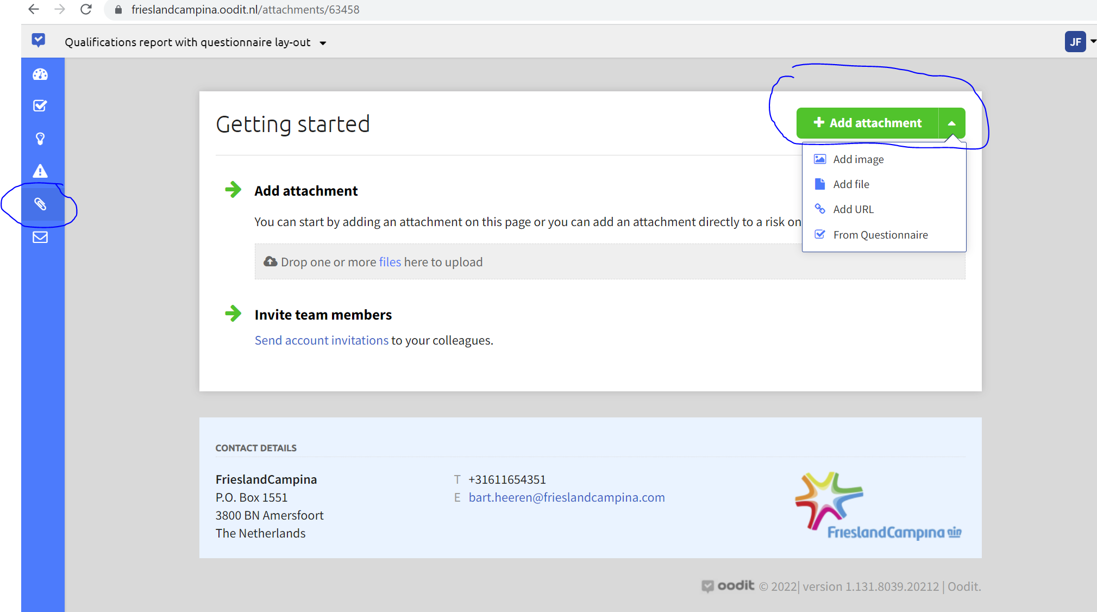Open the Send account invitations link
Image resolution: width=1097 pixels, height=612 pixels.
[322, 340]
